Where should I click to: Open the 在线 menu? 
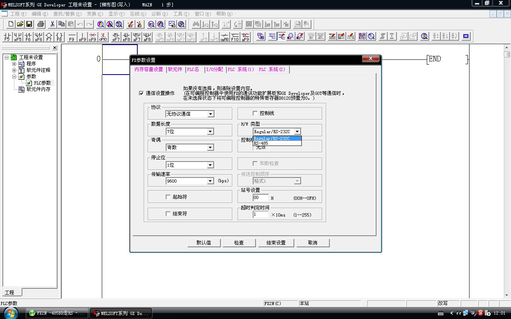(137, 14)
